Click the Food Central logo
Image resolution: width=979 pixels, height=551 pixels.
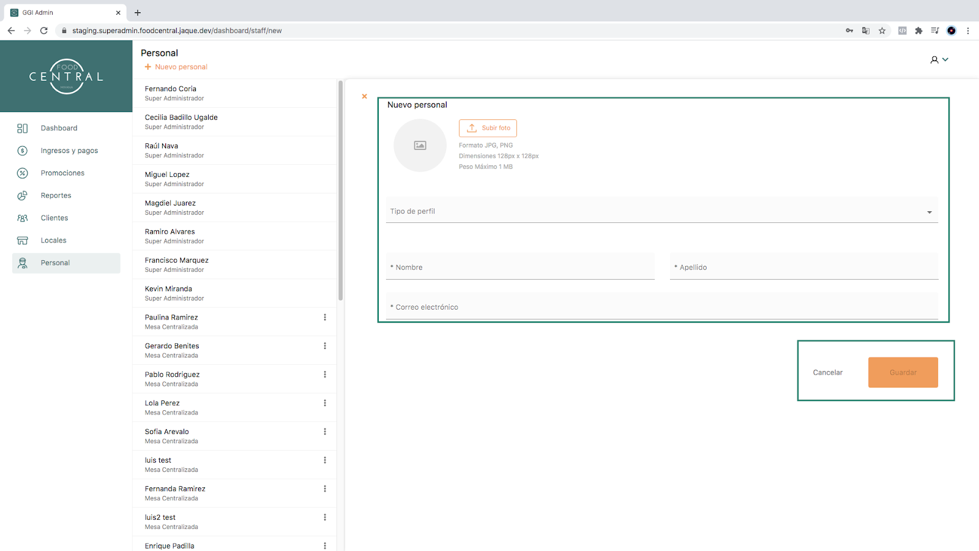pos(66,77)
